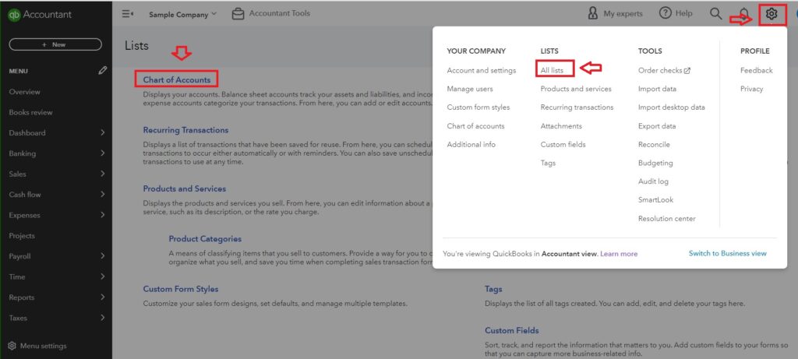Select All lists in the Lists menu
The height and width of the screenshot is (359, 798).
pos(552,70)
